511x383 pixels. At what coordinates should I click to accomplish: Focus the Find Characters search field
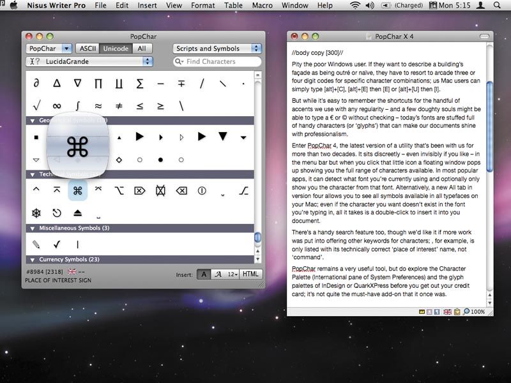click(217, 61)
